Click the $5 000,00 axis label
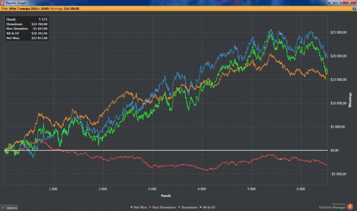357x211 pixels. pyautogui.click(x=338, y=127)
